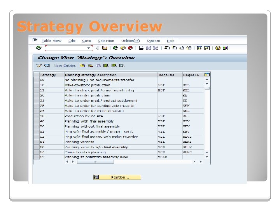Select row for Make-to-stock production
280x210 pixels.
coord(37,85)
